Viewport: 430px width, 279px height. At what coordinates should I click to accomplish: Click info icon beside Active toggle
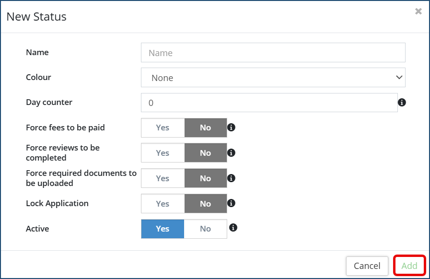tap(233, 227)
